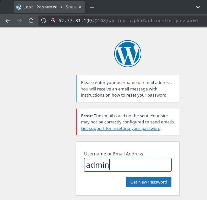This screenshot has height=200, width=207.
Task: Click the insecure connection padlock icon
Action: tap(53, 21)
